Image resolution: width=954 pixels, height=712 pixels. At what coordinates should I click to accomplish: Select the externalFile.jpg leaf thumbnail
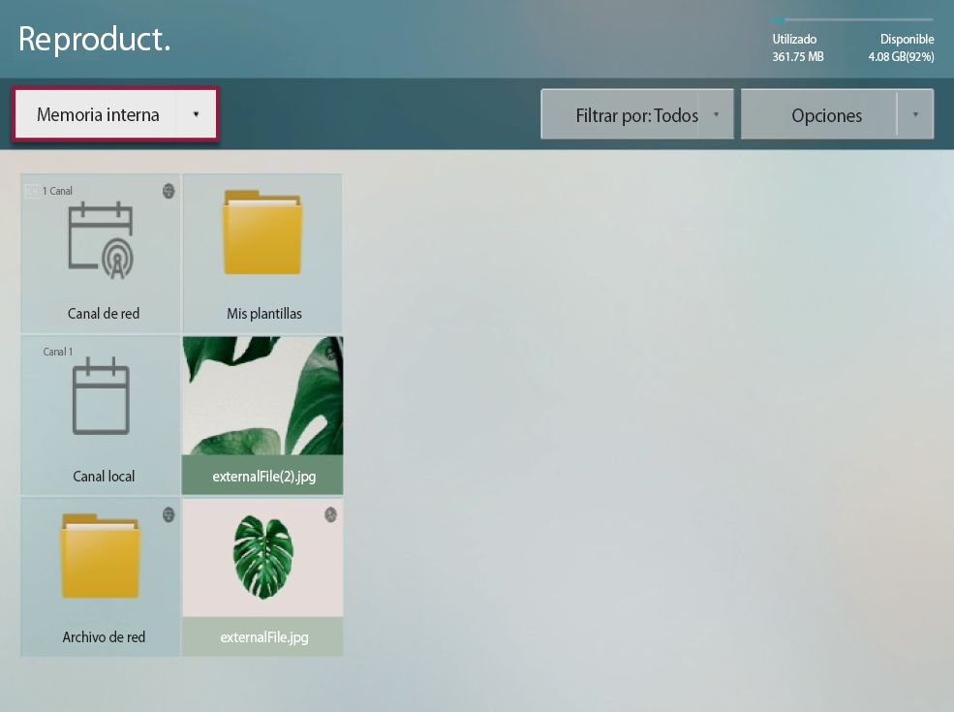tap(262, 557)
